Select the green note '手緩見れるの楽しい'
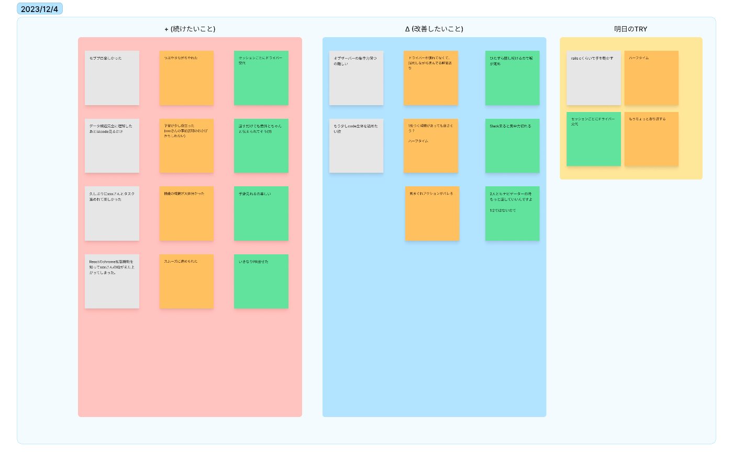The width and height of the screenshot is (733, 461). [261, 213]
